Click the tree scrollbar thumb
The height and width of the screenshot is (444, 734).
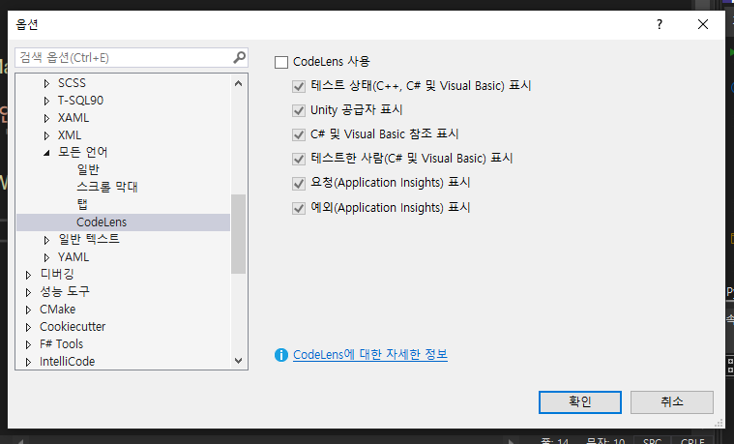pyautogui.click(x=238, y=234)
